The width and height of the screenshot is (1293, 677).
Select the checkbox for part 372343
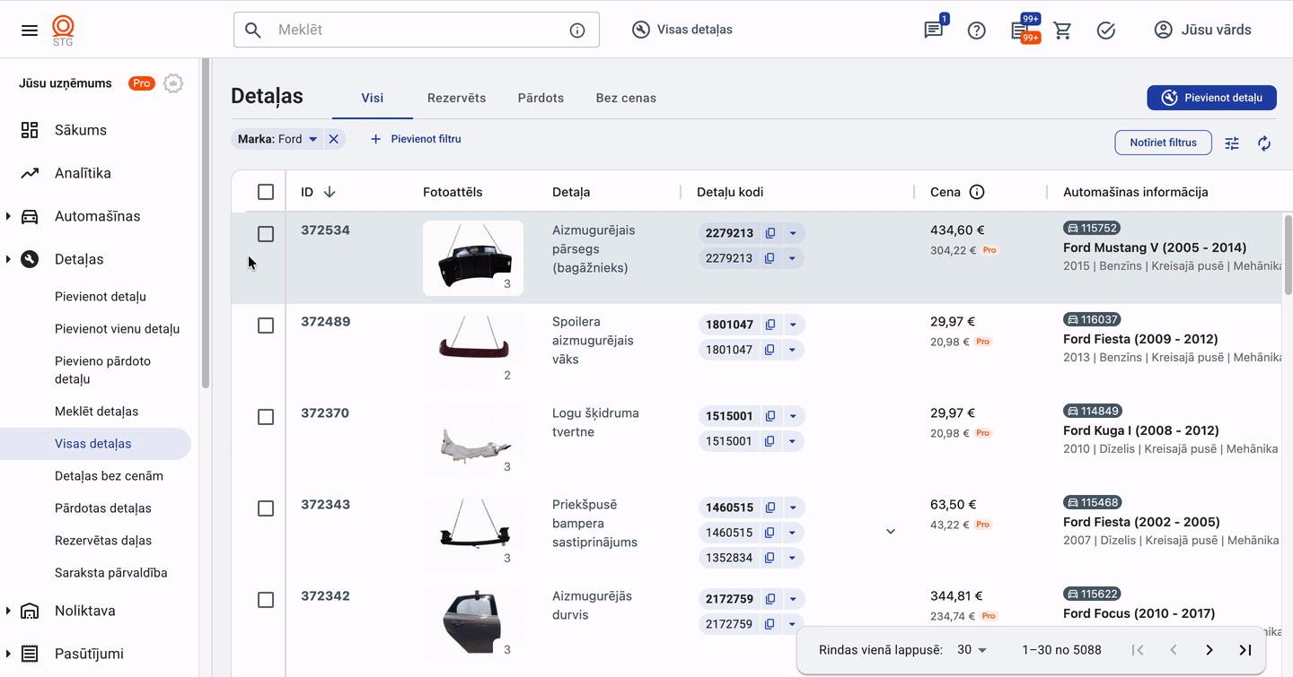click(266, 508)
